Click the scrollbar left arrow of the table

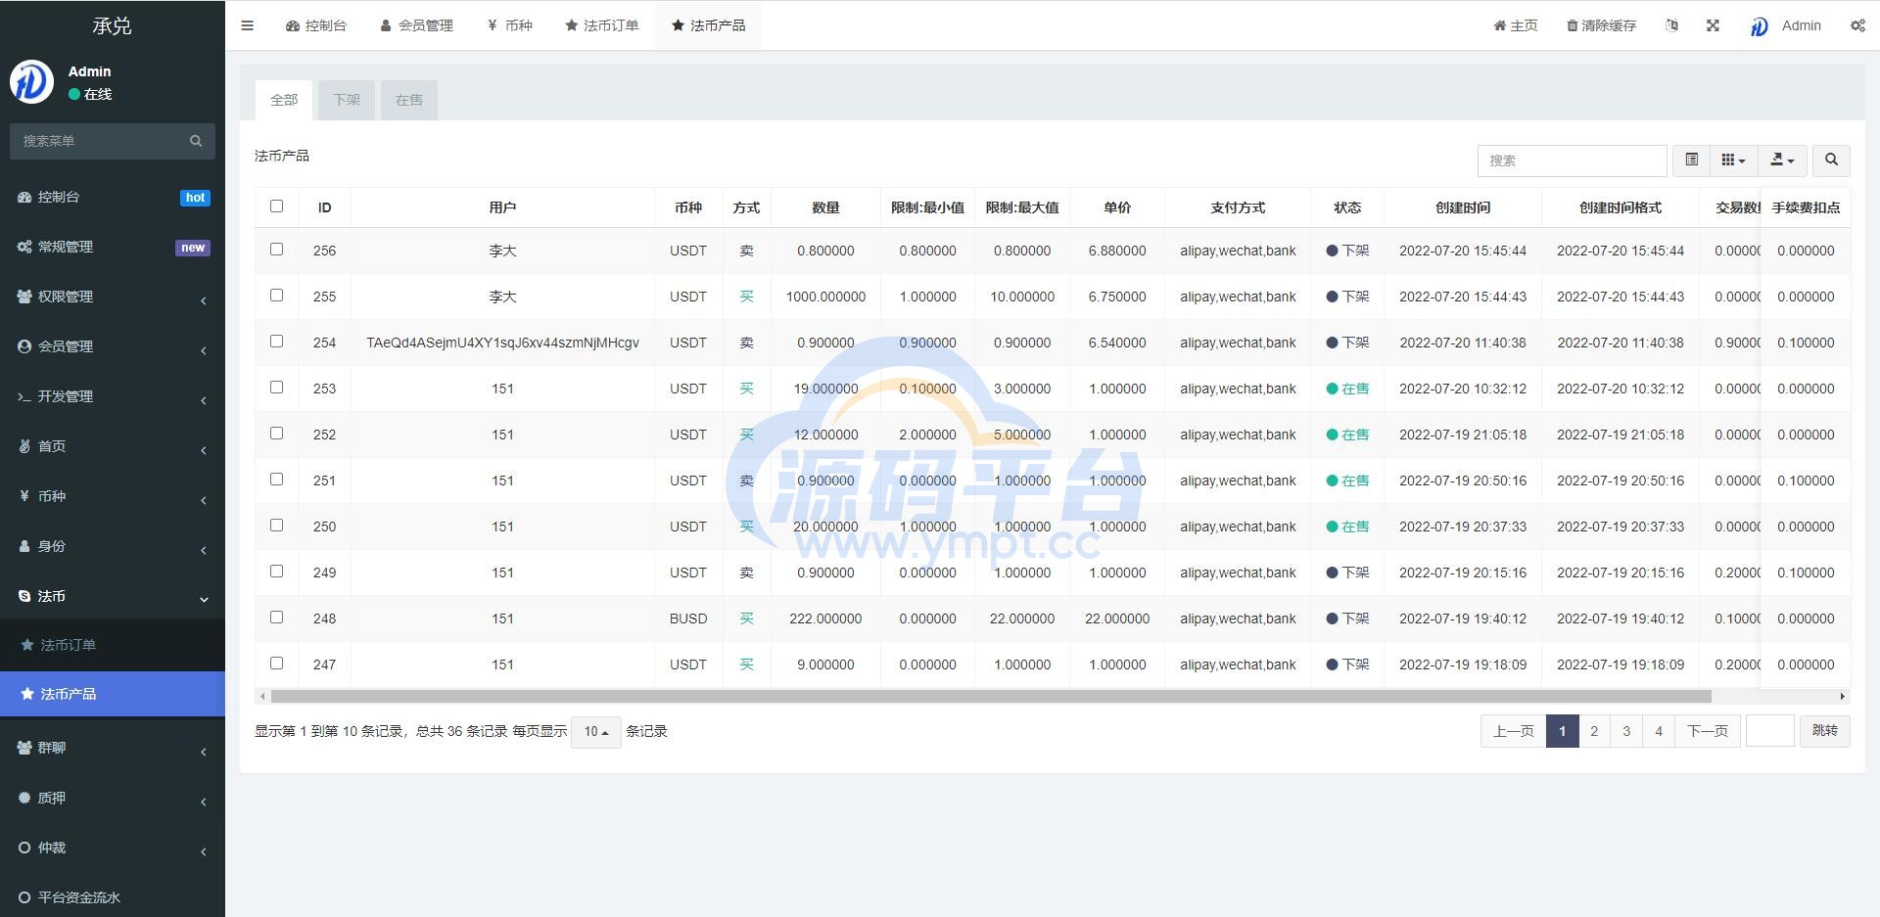[261, 697]
